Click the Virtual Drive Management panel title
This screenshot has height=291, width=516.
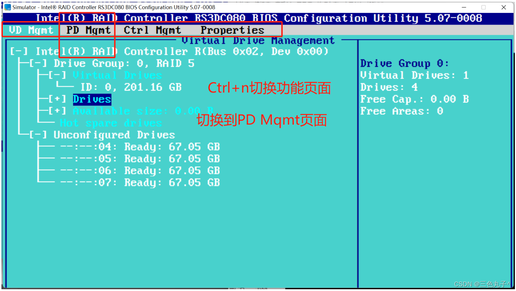point(258,41)
